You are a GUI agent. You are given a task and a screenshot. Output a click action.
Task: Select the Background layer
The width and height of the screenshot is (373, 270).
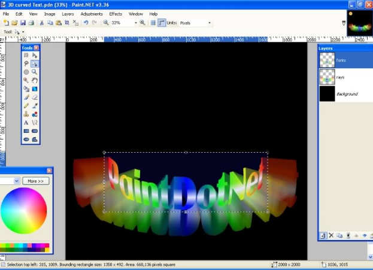[346, 94]
